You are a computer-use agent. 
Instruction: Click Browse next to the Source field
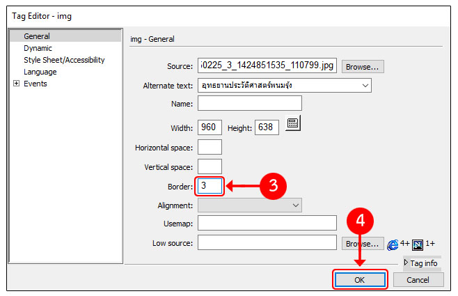click(363, 67)
